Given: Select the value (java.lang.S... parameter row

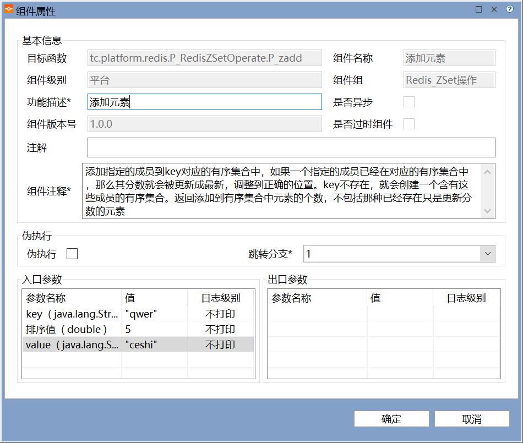Looking at the screenshot, I should (138, 344).
